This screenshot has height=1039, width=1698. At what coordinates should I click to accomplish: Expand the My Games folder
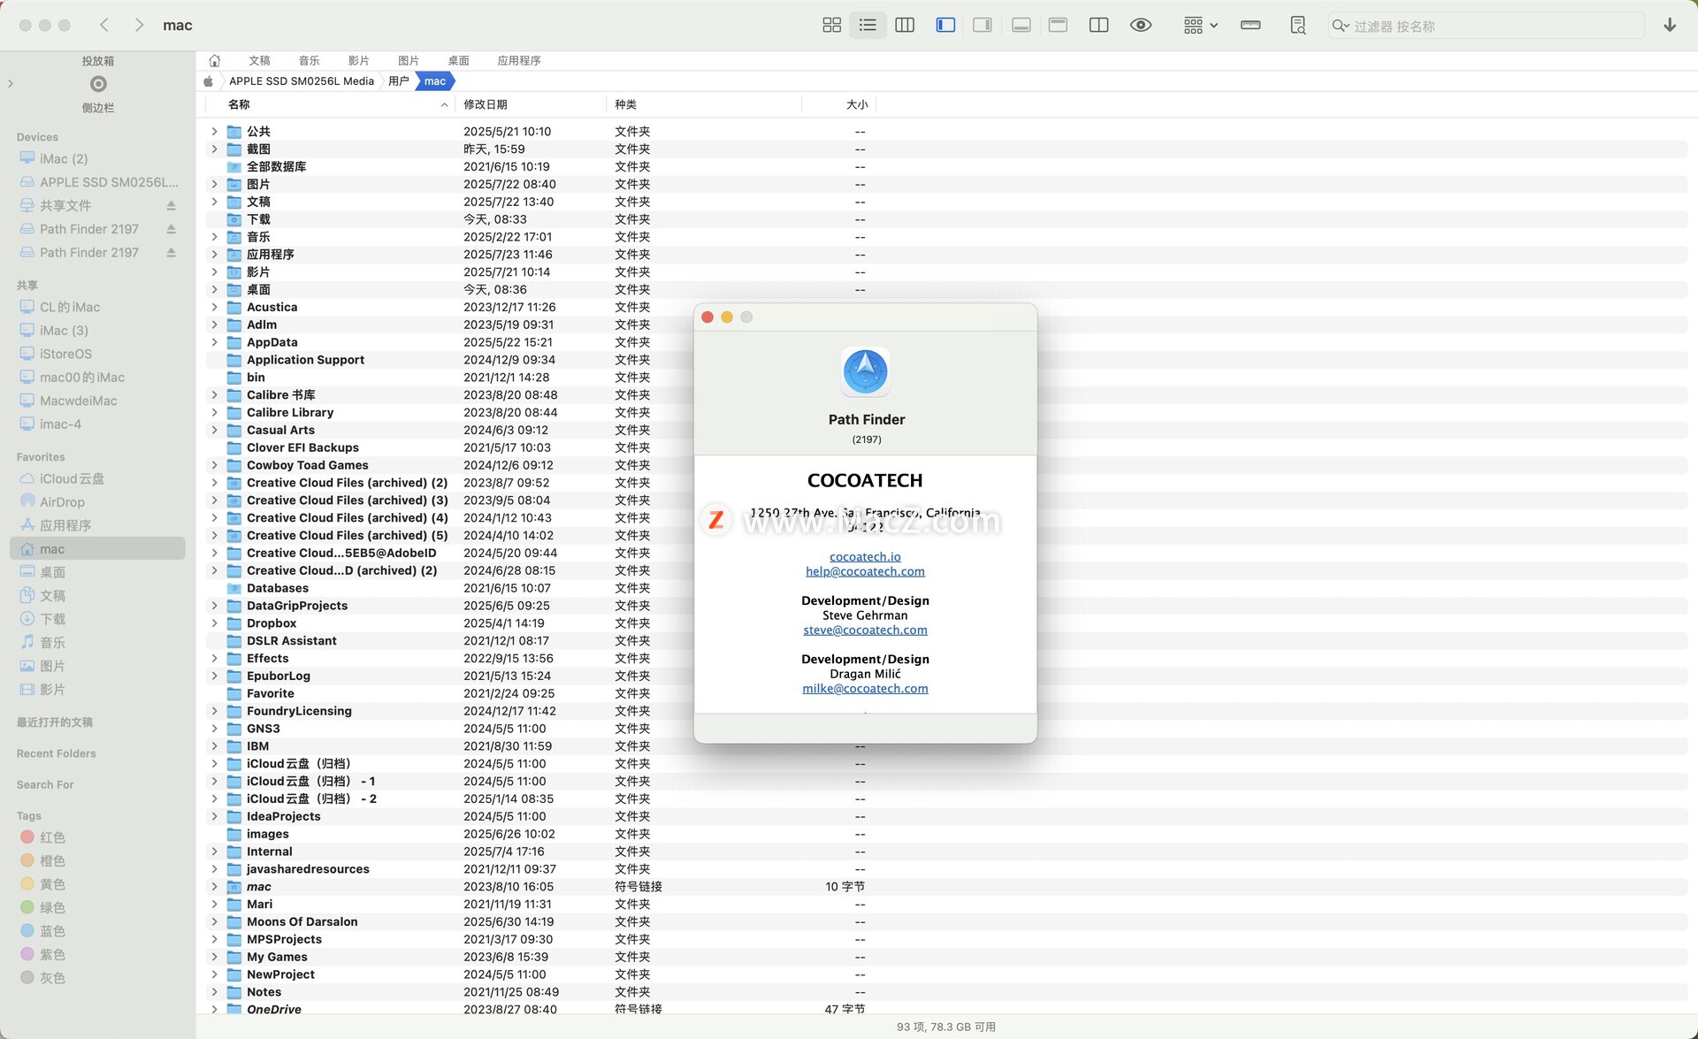(214, 957)
